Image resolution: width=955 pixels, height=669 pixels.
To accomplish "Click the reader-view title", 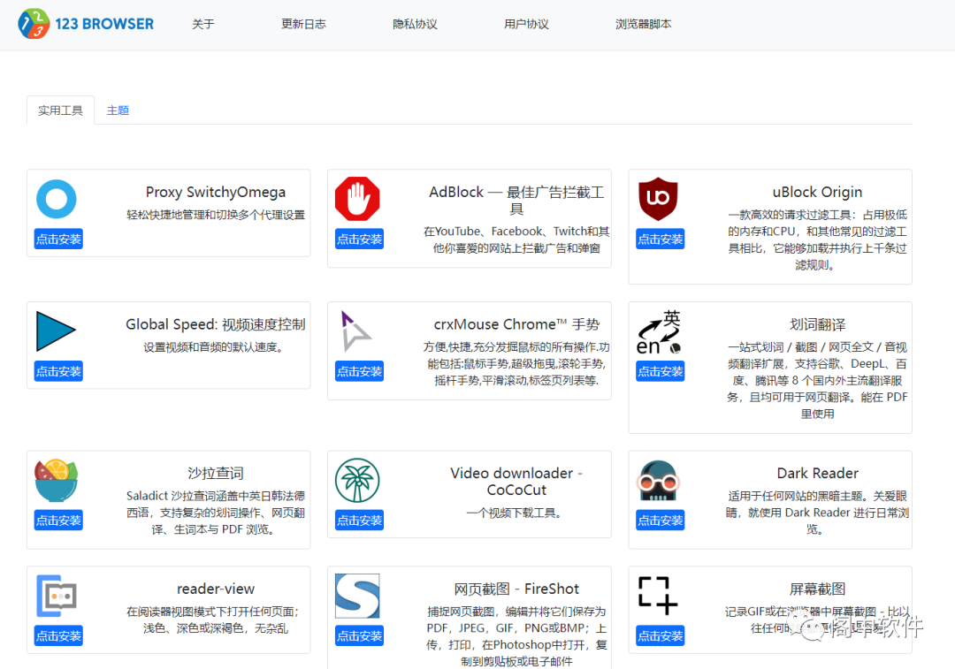I will pos(216,589).
